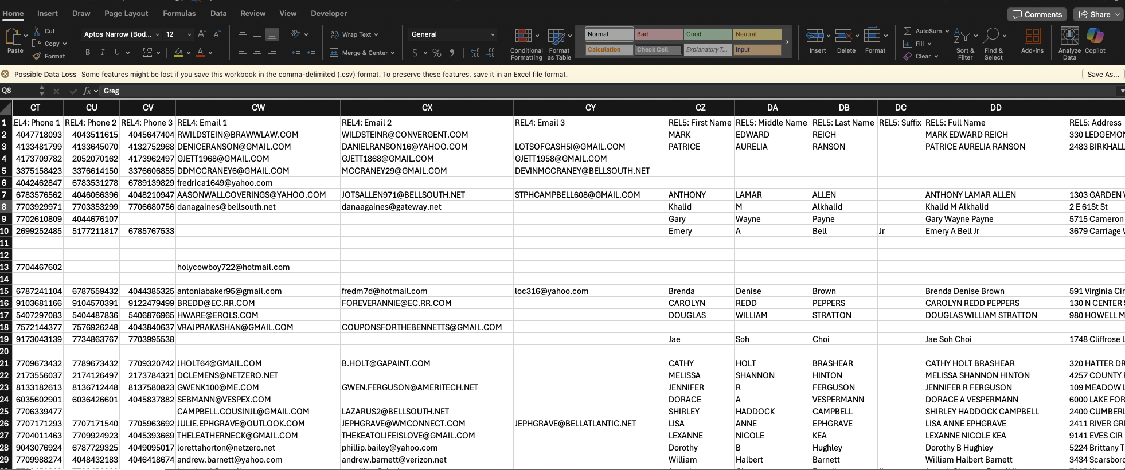Toggle center horizontal alignment
Screen dimensions: 1125x470
[257, 53]
